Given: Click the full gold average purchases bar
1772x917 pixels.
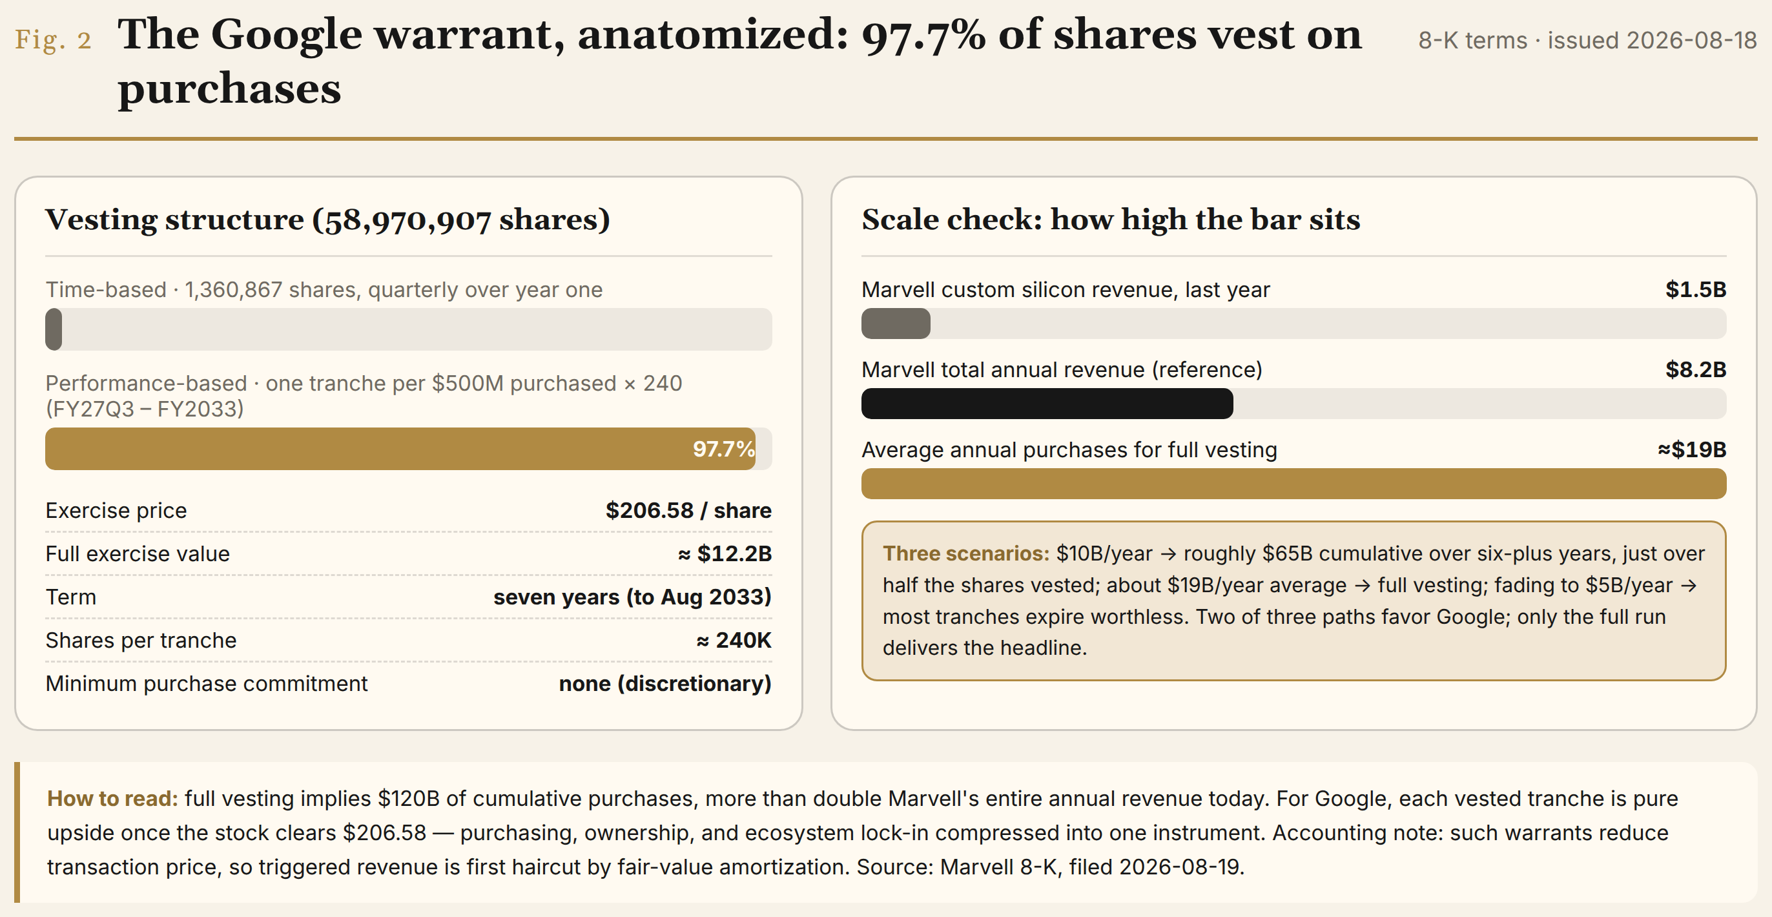Looking at the screenshot, I should (1293, 484).
